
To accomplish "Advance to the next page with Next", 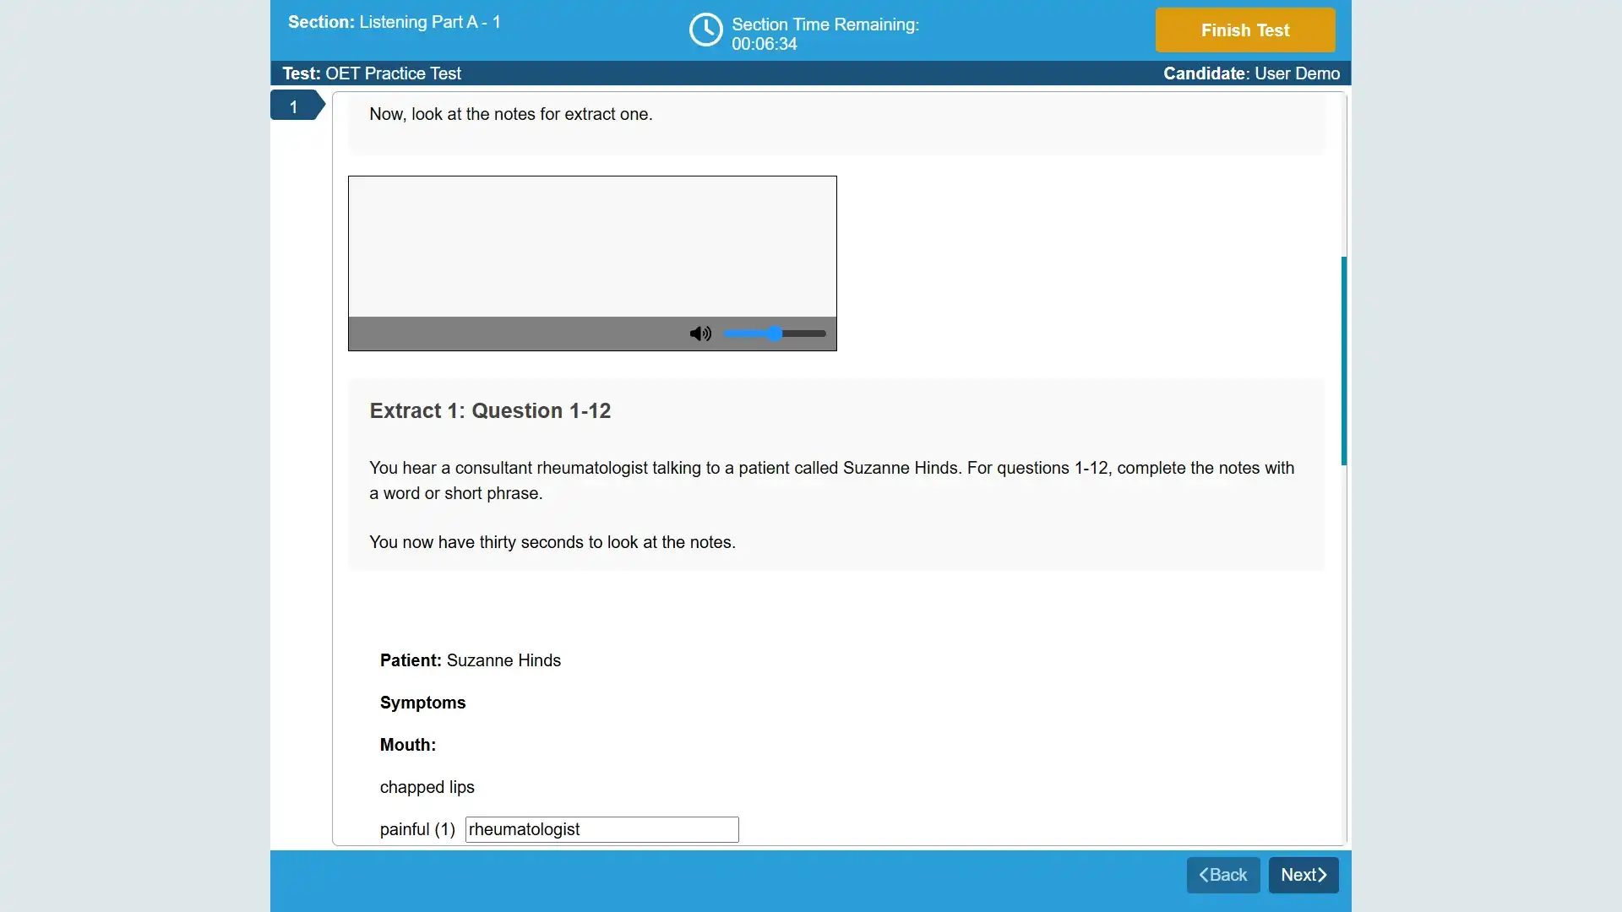I will pos(1304,875).
